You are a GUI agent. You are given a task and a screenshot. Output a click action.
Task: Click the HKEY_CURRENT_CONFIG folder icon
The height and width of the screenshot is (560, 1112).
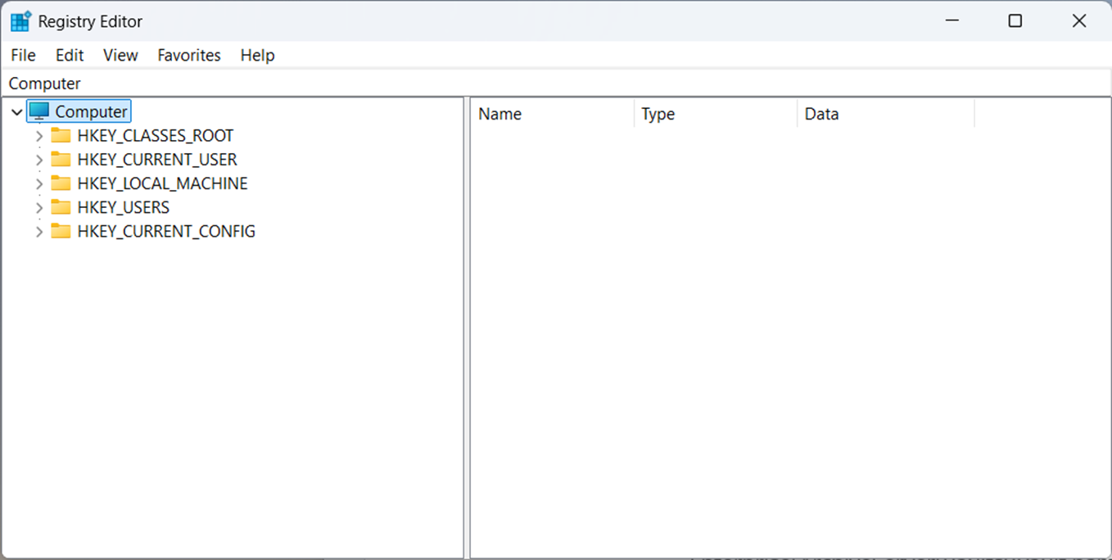(x=61, y=231)
